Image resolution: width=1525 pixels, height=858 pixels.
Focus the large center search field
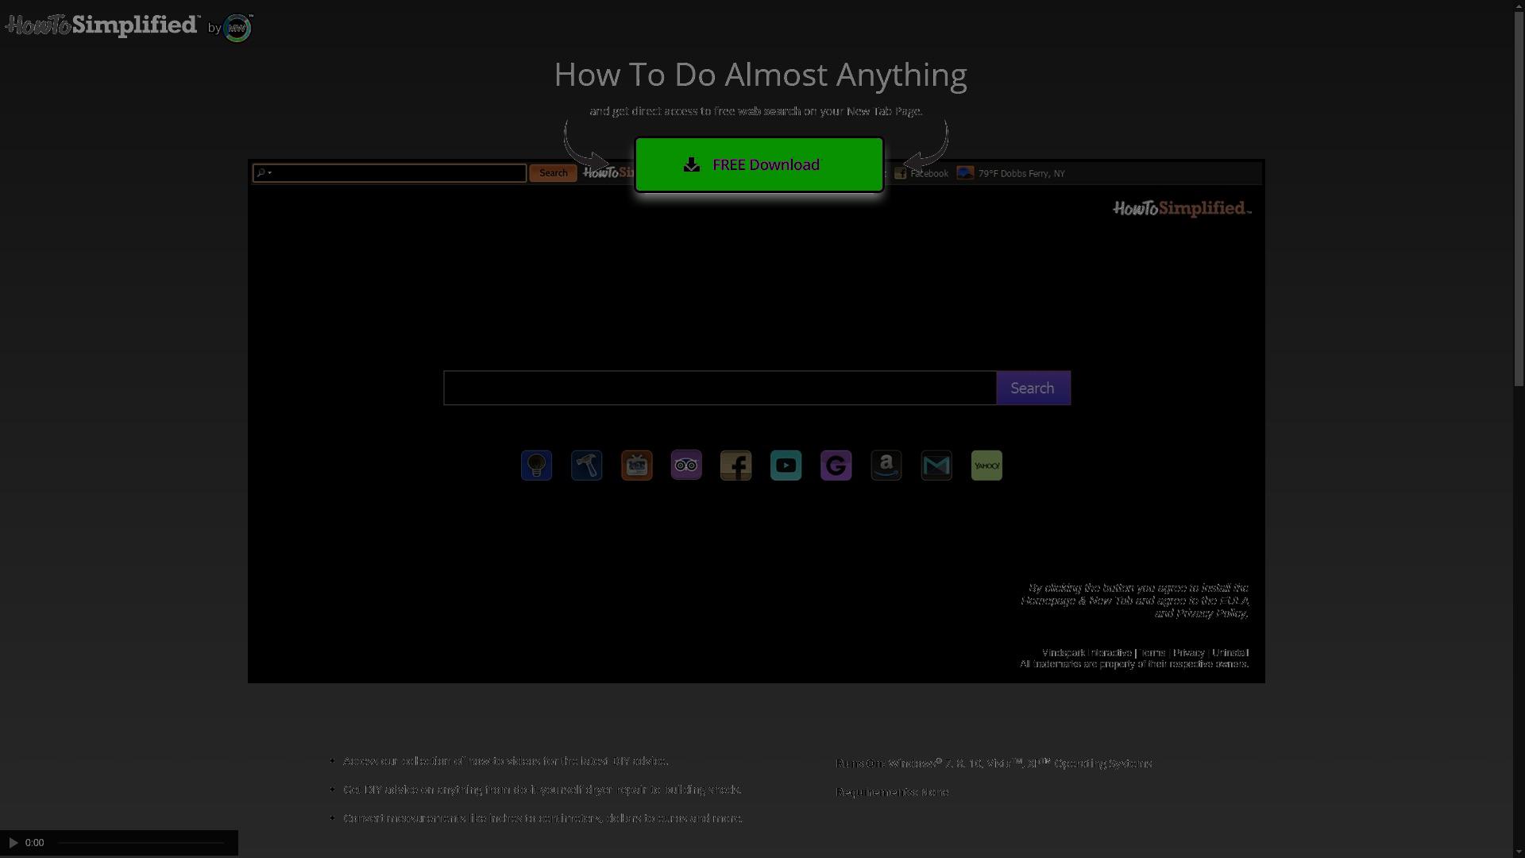click(720, 388)
